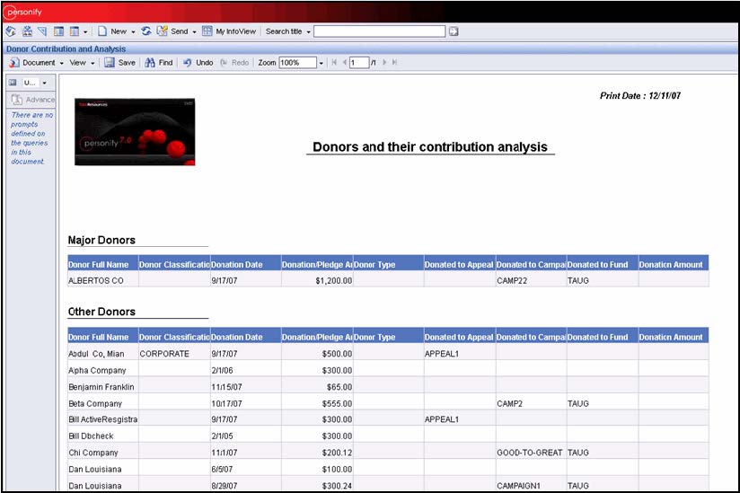Image resolution: width=740 pixels, height=493 pixels.
Task: Click the hierarchy tree icon next to Home
Action: 27,31
